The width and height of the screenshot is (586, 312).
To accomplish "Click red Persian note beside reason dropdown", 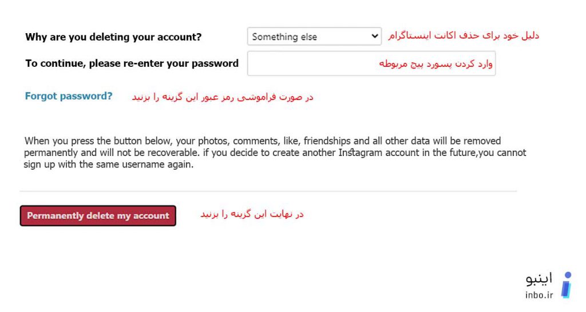I will pyautogui.click(x=464, y=36).
